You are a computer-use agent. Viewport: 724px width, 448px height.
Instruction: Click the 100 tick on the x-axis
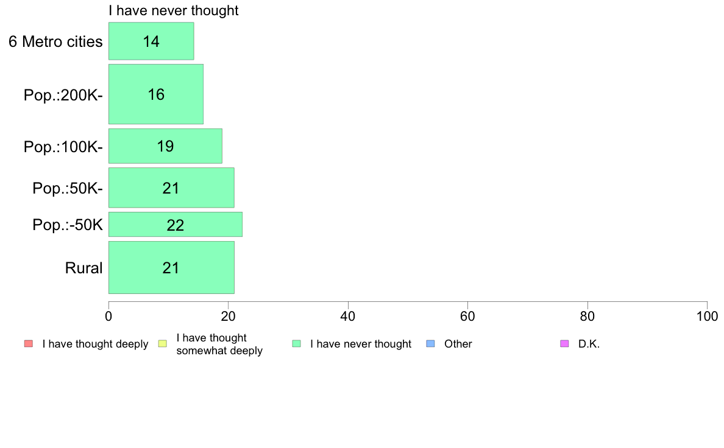click(x=707, y=316)
